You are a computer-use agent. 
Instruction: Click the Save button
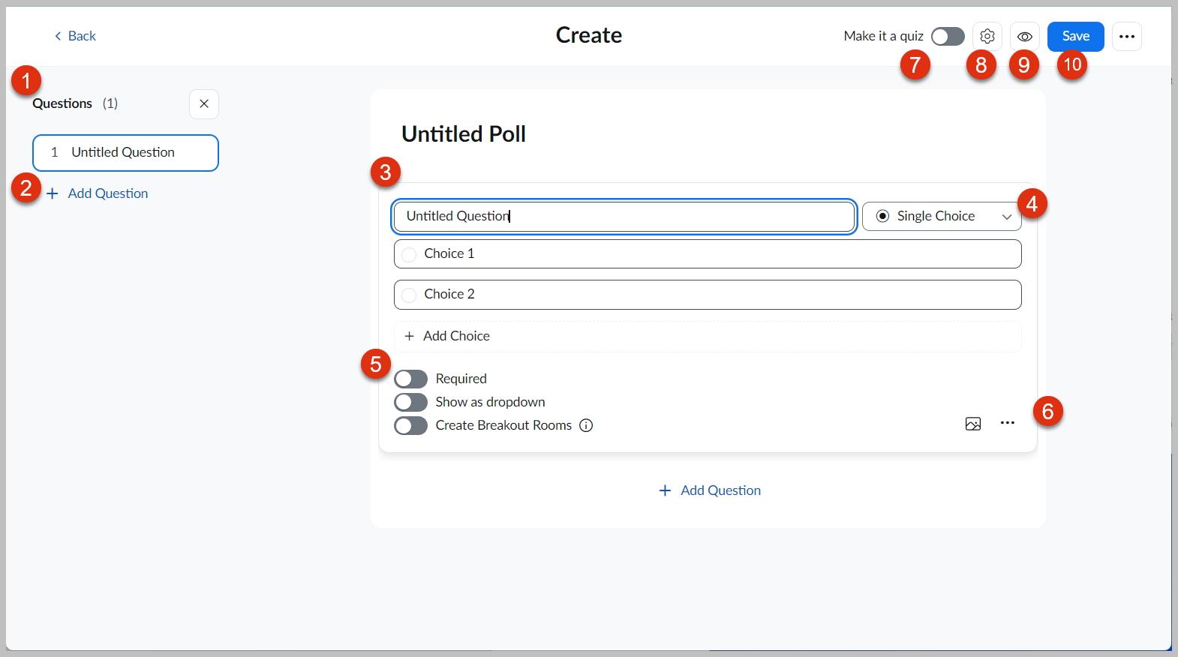pos(1075,36)
